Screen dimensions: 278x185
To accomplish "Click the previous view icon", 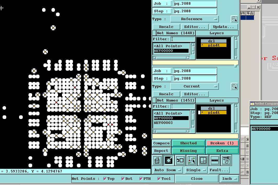I will point(180,160).
